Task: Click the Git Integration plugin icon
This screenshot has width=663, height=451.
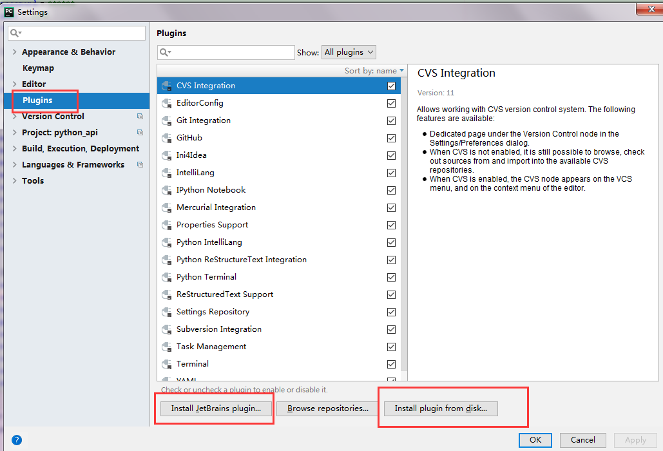Action: point(167,120)
